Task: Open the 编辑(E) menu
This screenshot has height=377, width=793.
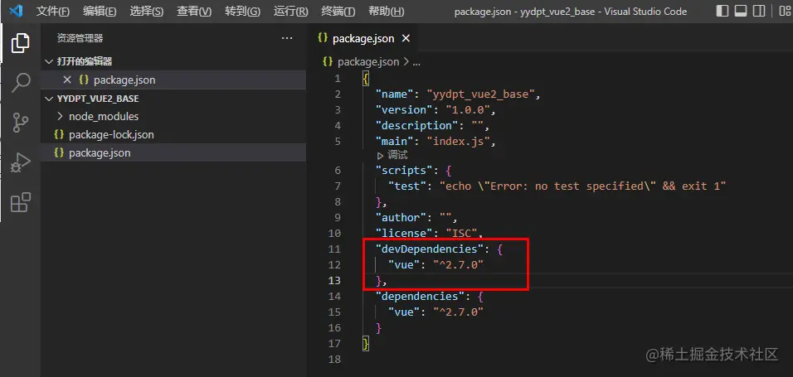Action: pyautogui.click(x=100, y=11)
